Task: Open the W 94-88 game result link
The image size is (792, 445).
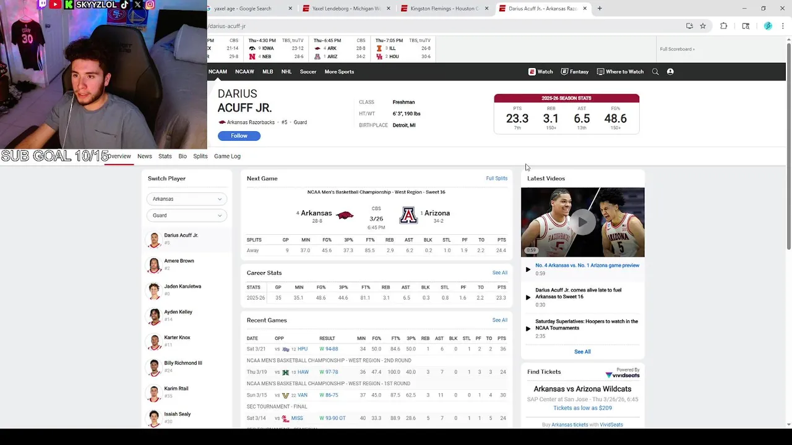Action: point(329,349)
